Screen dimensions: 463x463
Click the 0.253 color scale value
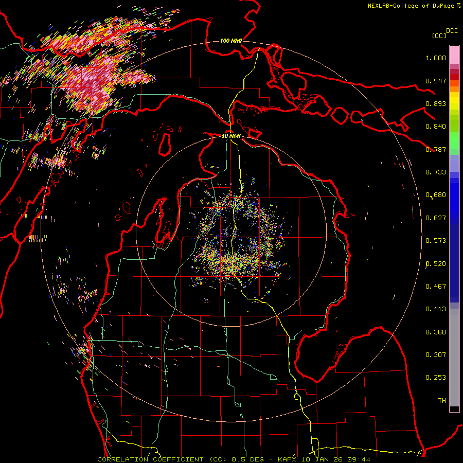436,378
